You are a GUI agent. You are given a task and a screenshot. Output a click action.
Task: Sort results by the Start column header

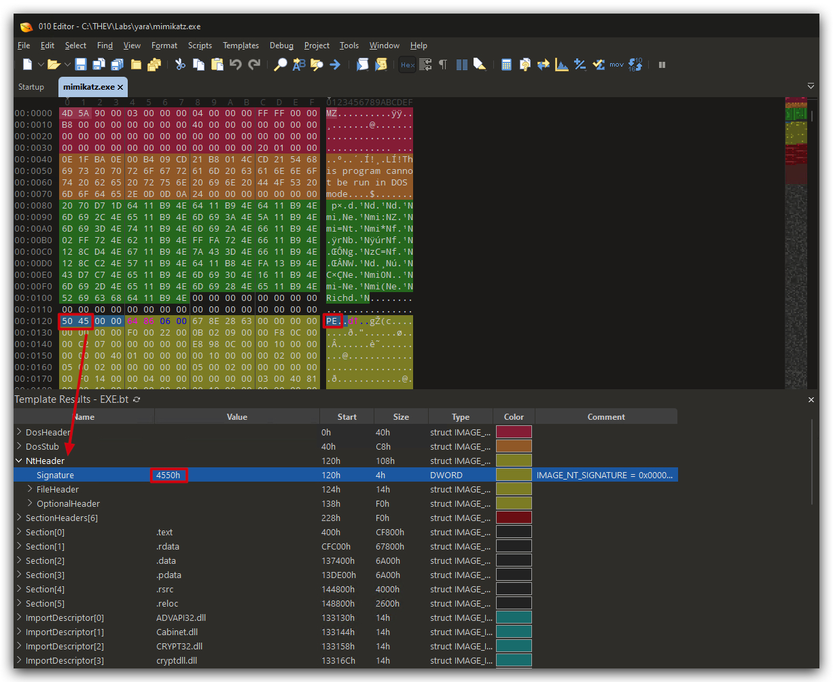click(x=347, y=416)
